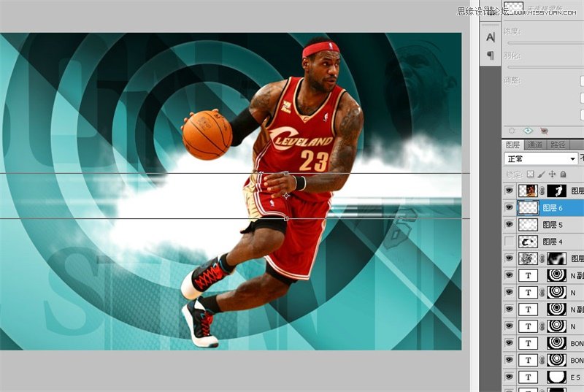Toggle lock transparent pixels icon

point(531,174)
